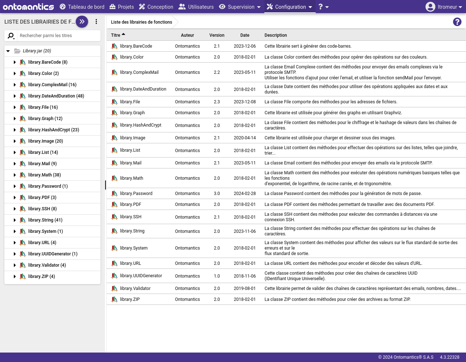Sort table by Version column

pos(217,35)
